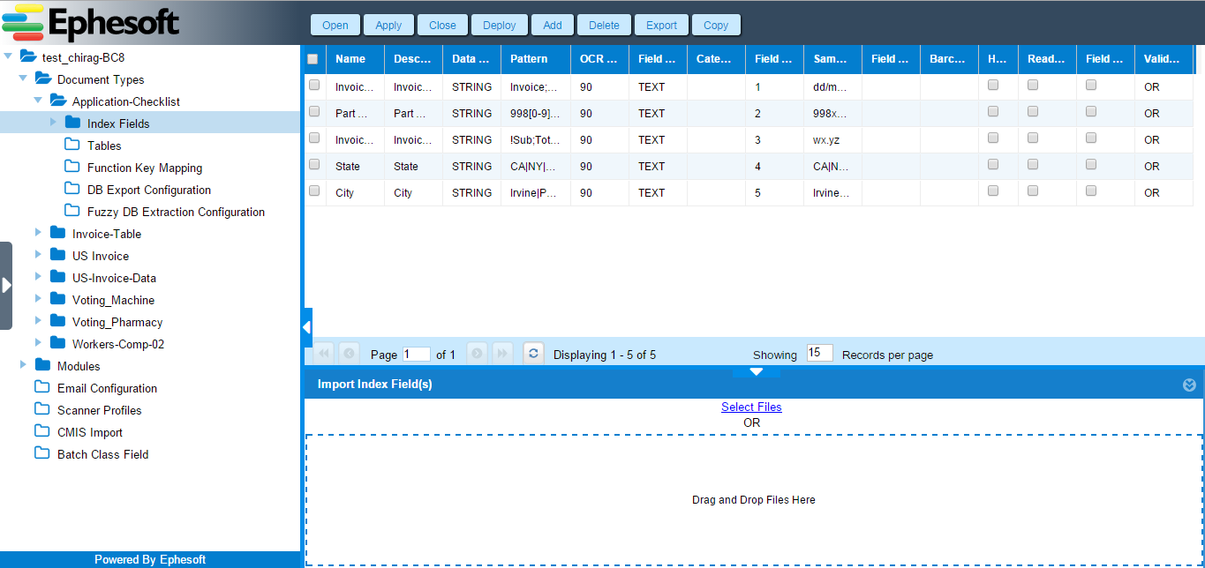Screen dimensions: 1205x568
Task: Click the Ephesoft logo
Action: click(92, 23)
